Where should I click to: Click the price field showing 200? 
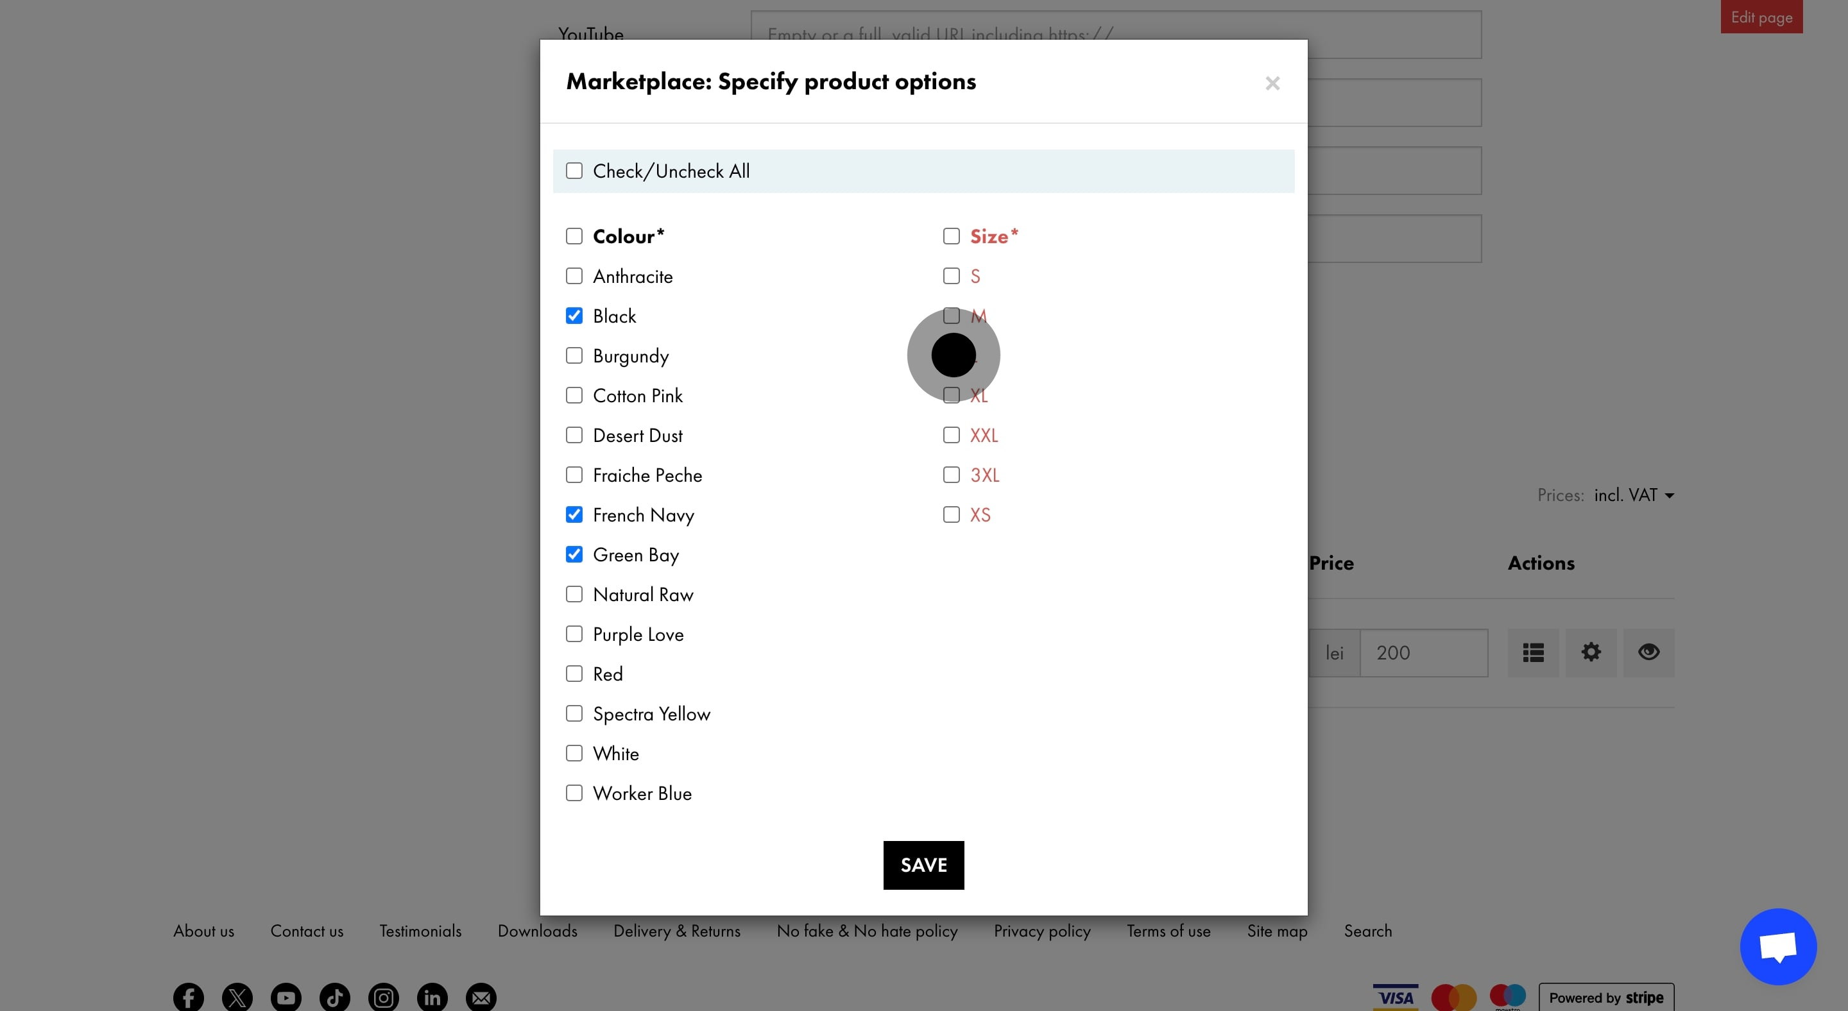point(1423,652)
